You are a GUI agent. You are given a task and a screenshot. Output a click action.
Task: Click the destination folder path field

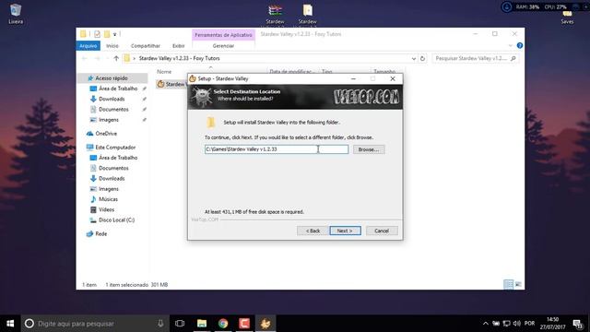[277, 149]
